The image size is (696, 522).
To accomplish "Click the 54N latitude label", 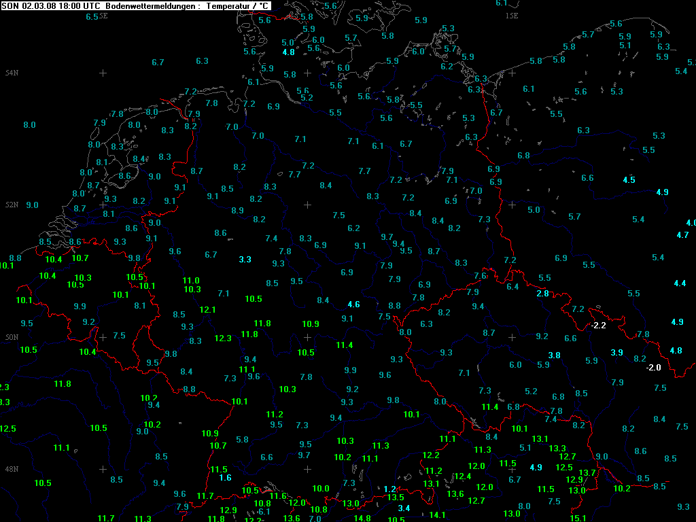I will click(12, 73).
